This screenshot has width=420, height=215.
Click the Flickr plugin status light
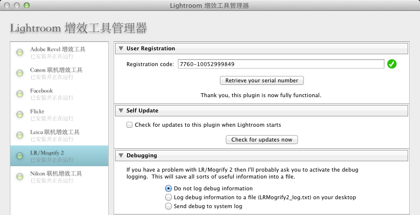coord(20,114)
